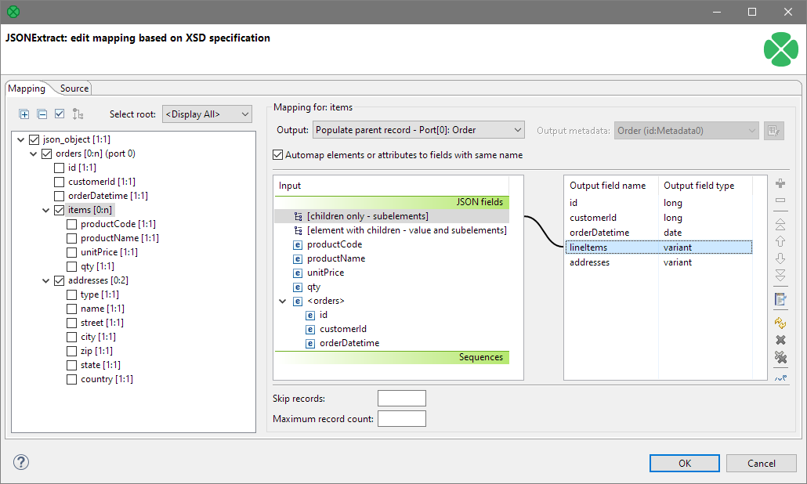The image size is (807, 484).
Task: Click the edit field notepad icon
Action: coord(780,299)
